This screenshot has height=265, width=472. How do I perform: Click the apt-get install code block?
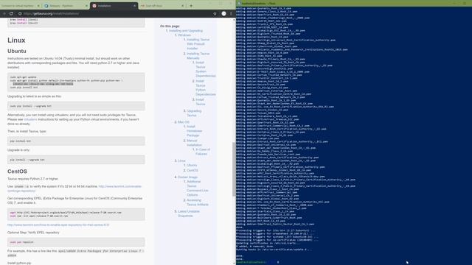76,82
